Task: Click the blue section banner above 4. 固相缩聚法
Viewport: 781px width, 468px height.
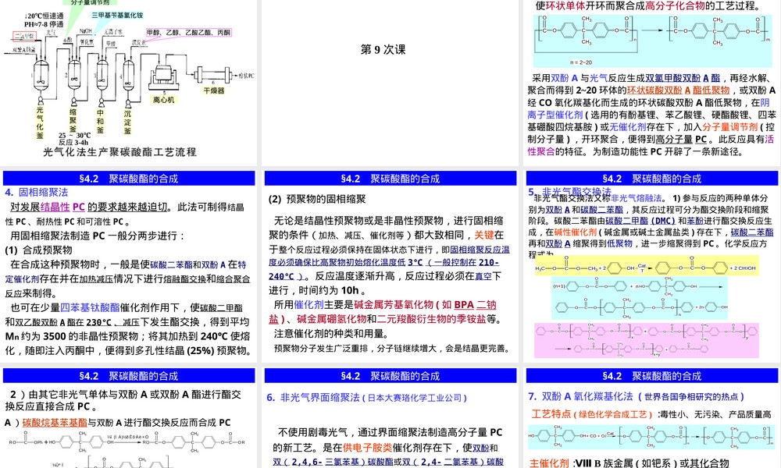Action: (x=129, y=179)
